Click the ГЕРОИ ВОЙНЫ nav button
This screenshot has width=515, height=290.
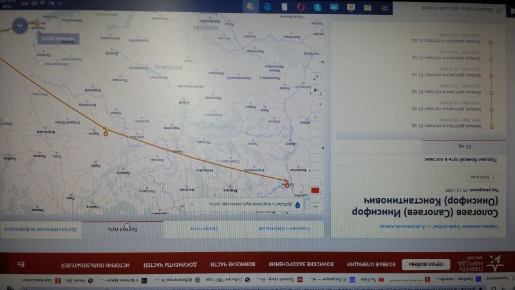point(426,264)
